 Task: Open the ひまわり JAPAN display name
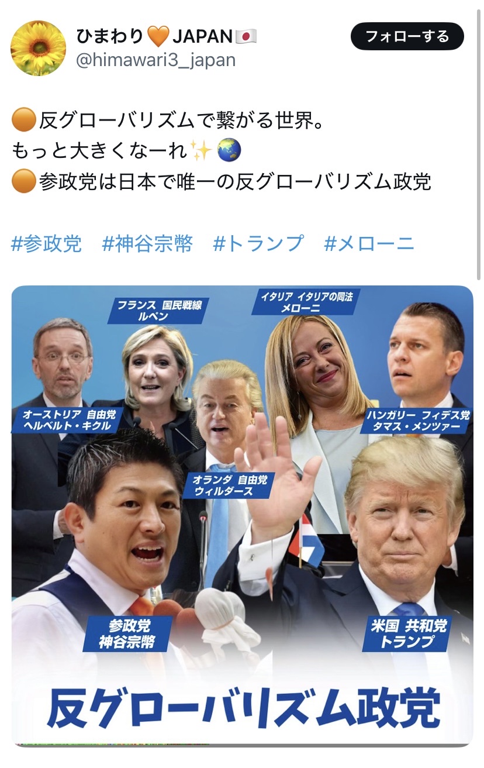coord(167,37)
